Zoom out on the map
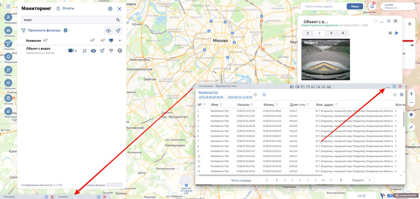 click(x=411, y=102)
